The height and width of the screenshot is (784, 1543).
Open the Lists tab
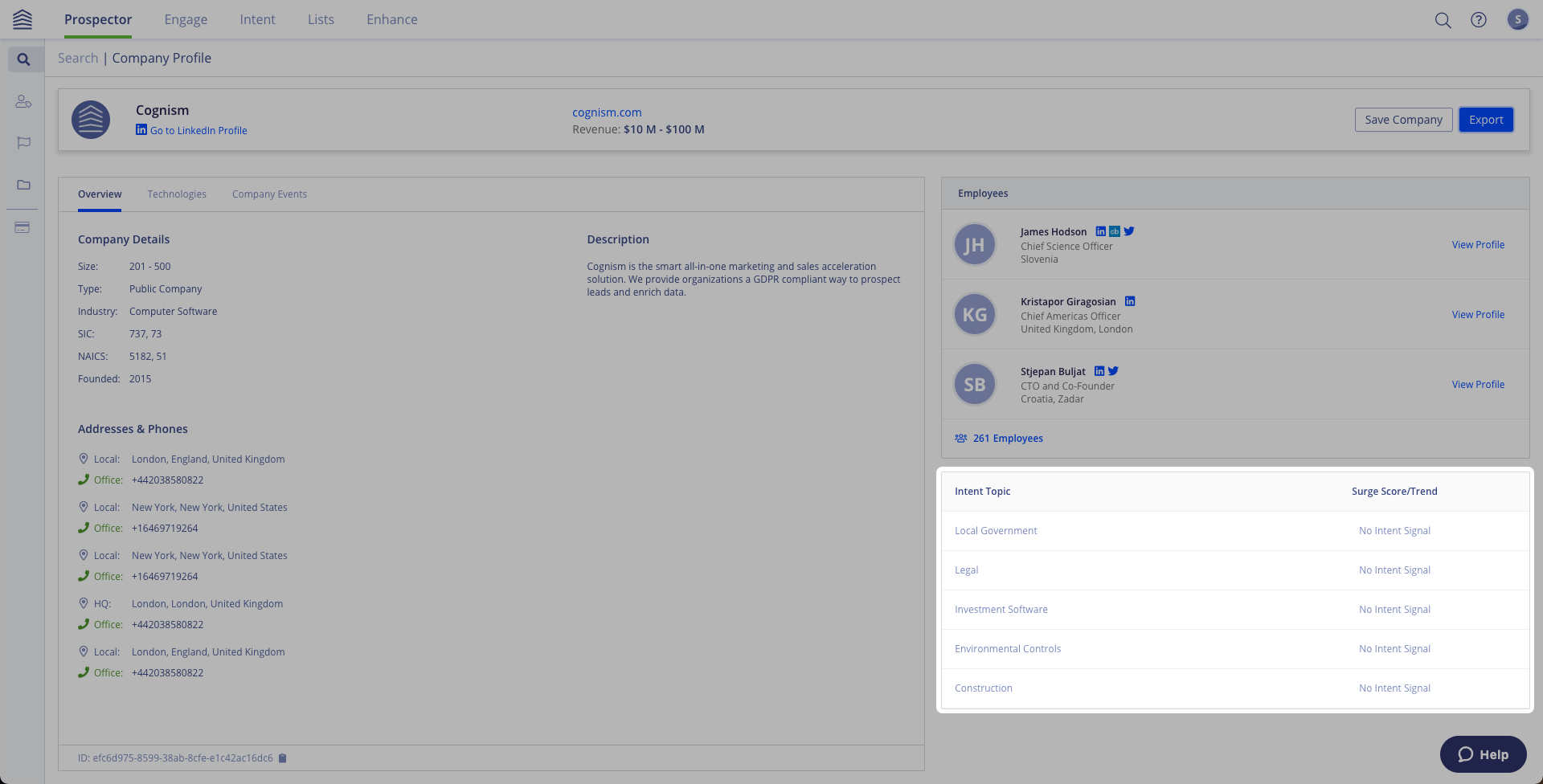coord(321,19)
